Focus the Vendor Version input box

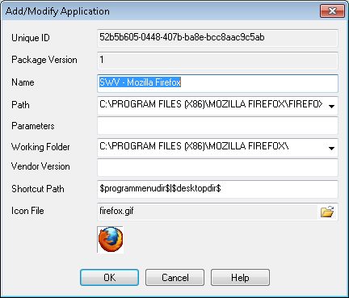click(x=217, y=167)
